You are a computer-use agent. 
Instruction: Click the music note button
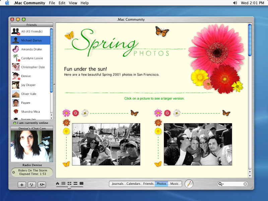pyautogui.click(x=32, y=185)
